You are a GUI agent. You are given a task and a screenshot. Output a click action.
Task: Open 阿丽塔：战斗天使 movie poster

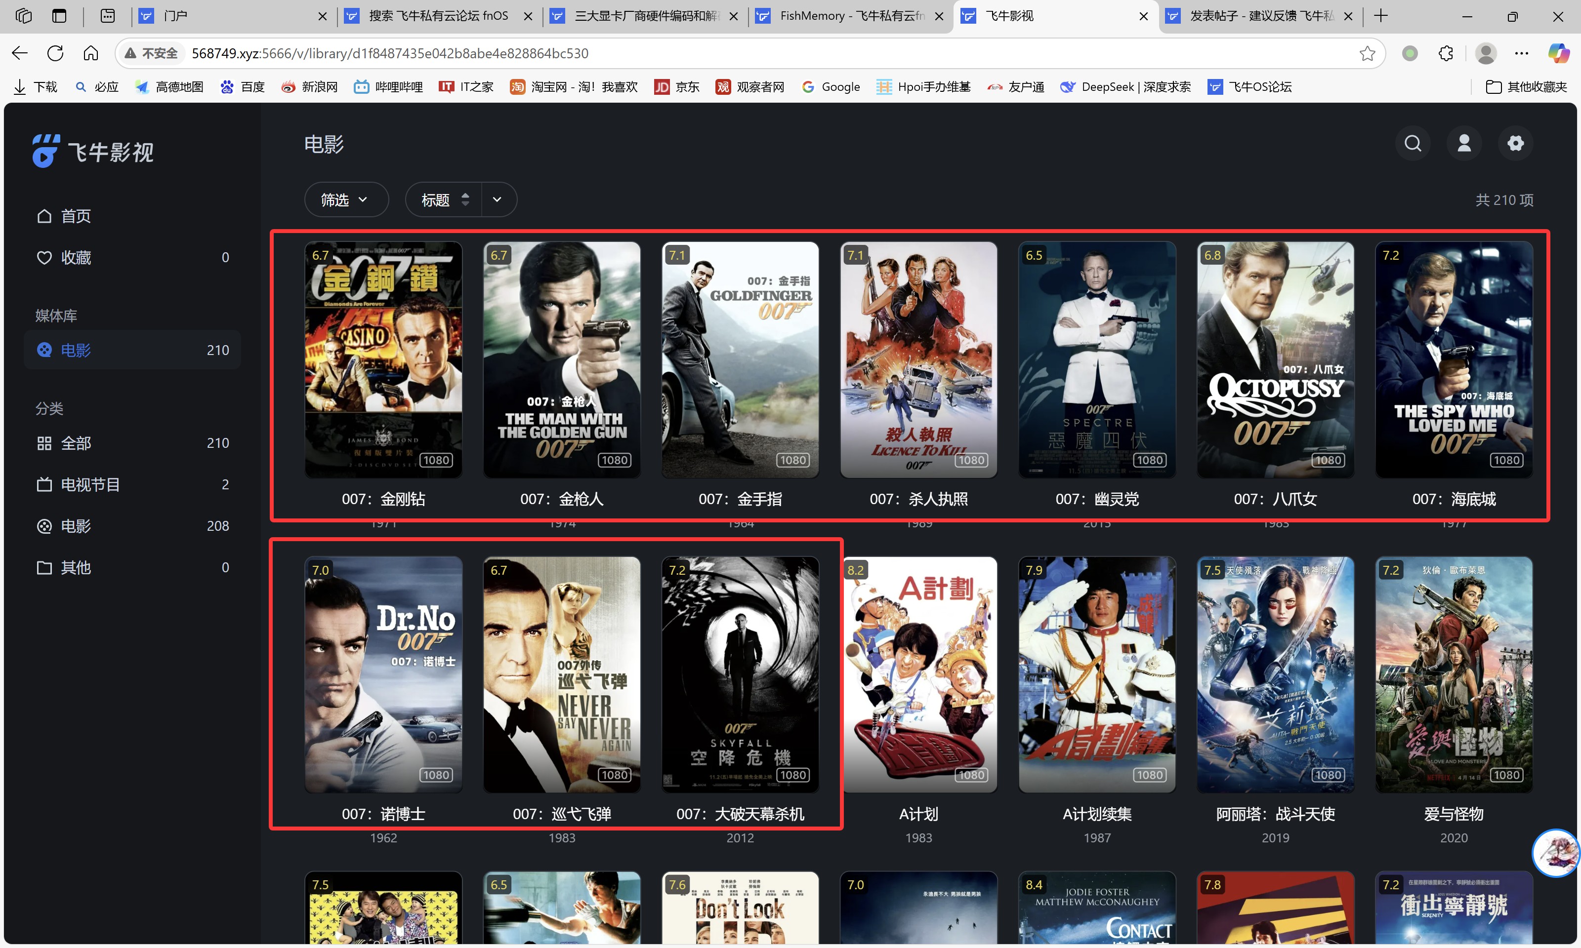click(x=1276, y=674)
